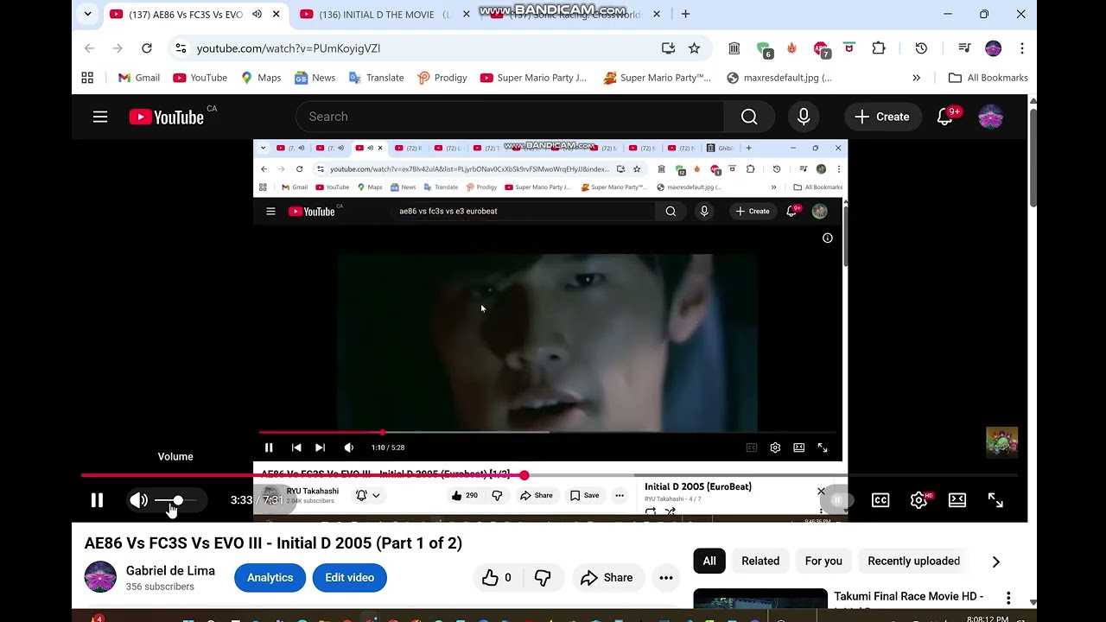Image resolution: width=1106 pixels, height=622 pixels.
Task: Switch player to theater mode
Action: [x=957, y=500]
